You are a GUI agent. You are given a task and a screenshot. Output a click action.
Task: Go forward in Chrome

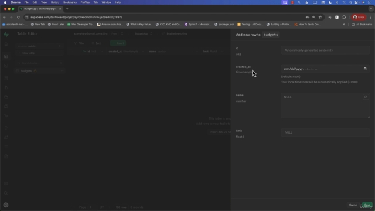[x=11, y=17]
